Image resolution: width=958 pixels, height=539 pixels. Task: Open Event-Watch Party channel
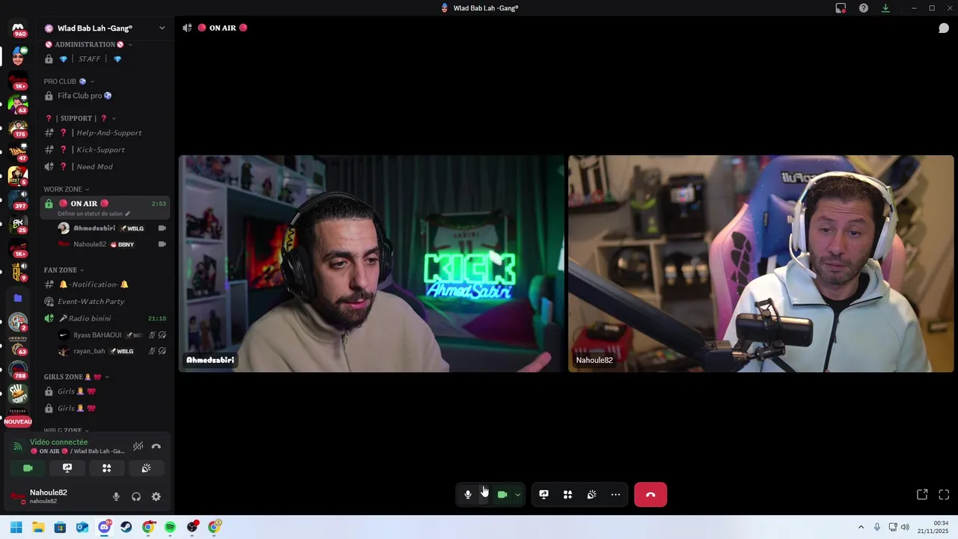point(105,302)
